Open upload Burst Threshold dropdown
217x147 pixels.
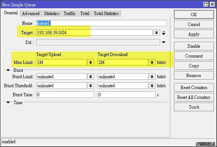click(x=91, y=86)
